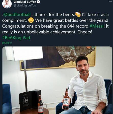Select the #ad hashtag
Image resolution: width=113 pixels, height=114 pixels.
pyautogui.click(x=27, y=37)
